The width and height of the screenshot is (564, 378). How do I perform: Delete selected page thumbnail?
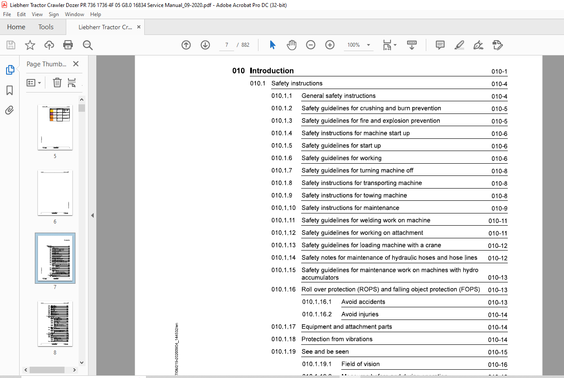click(x=57, y=82)
